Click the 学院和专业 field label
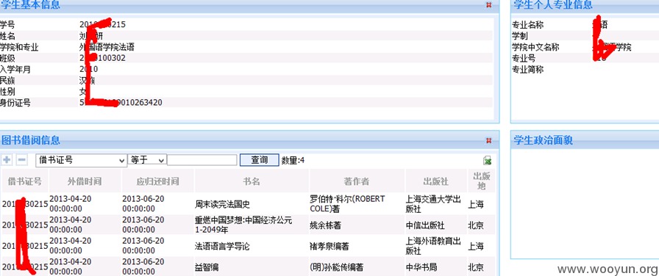 pyautogui.click(x=19, y=48)
